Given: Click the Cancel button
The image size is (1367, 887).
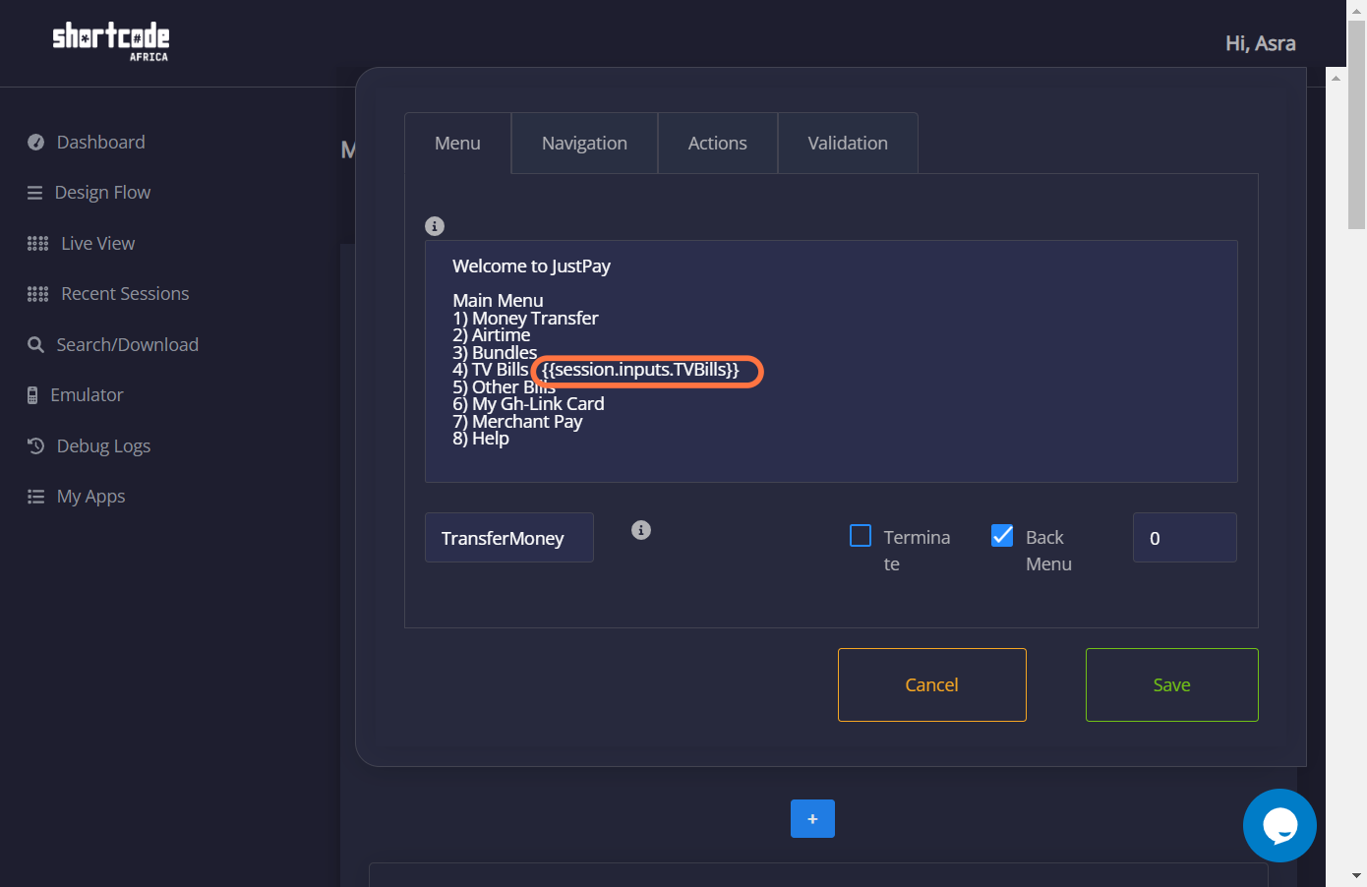Looking at the screenshot, I should point(932,684).
